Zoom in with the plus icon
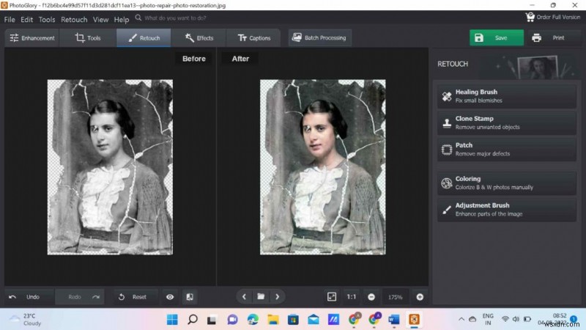This screenshot has width=586, height=330. tap(420, 297)
